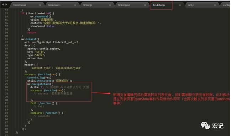The height and width of the screenshot is (136, 231).
Task: Close the finlist.wxss tab
Action: [75, 5]
